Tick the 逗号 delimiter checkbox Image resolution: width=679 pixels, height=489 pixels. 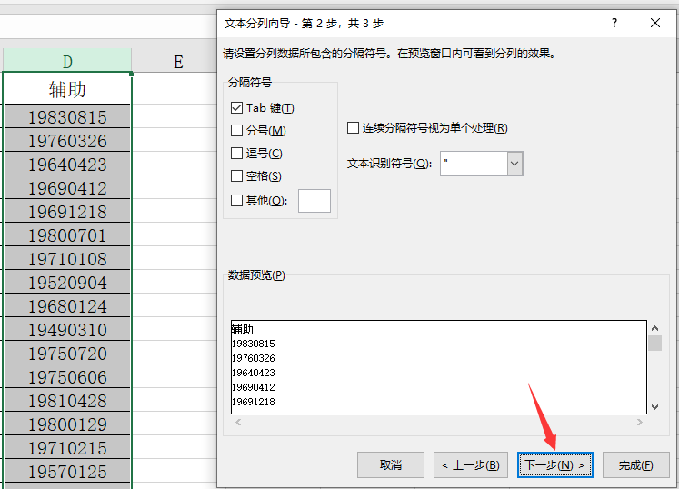tap(237, 154)
